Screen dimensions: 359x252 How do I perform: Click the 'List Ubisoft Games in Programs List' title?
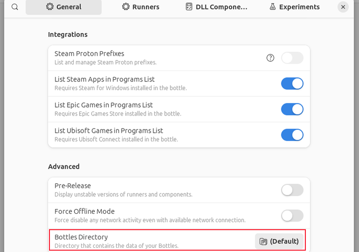point(109,131)
